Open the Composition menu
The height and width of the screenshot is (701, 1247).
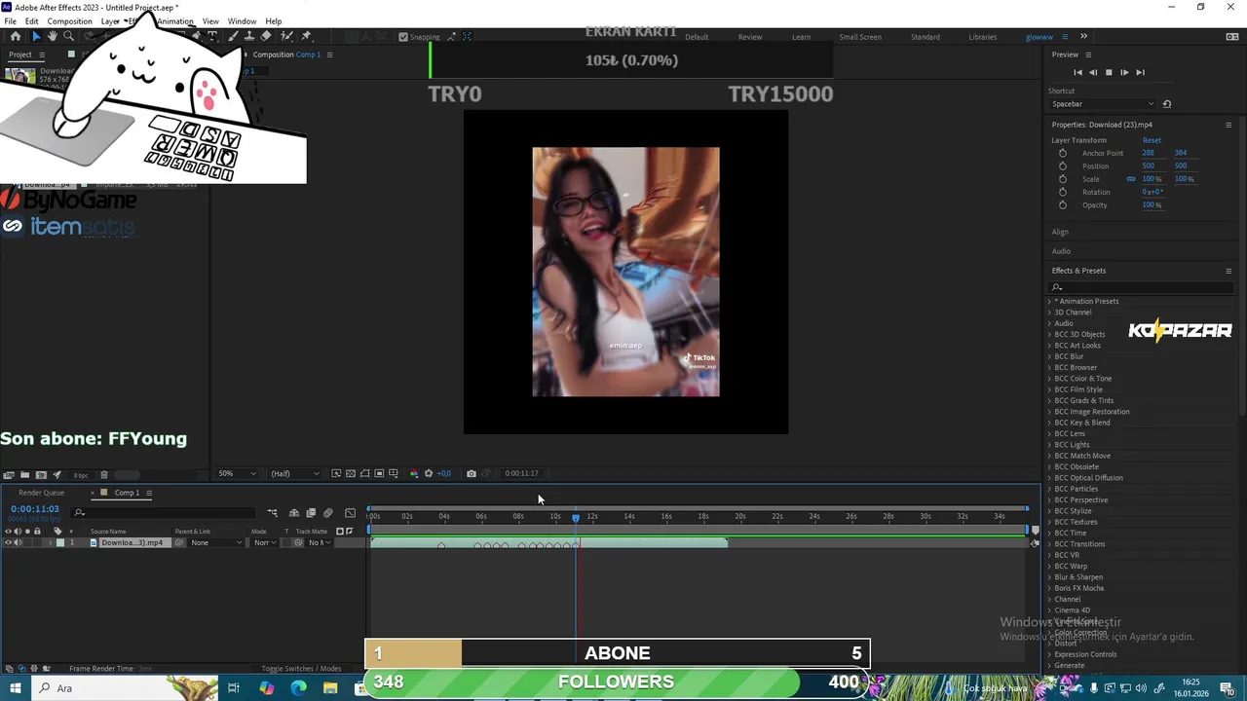point(69,21)
